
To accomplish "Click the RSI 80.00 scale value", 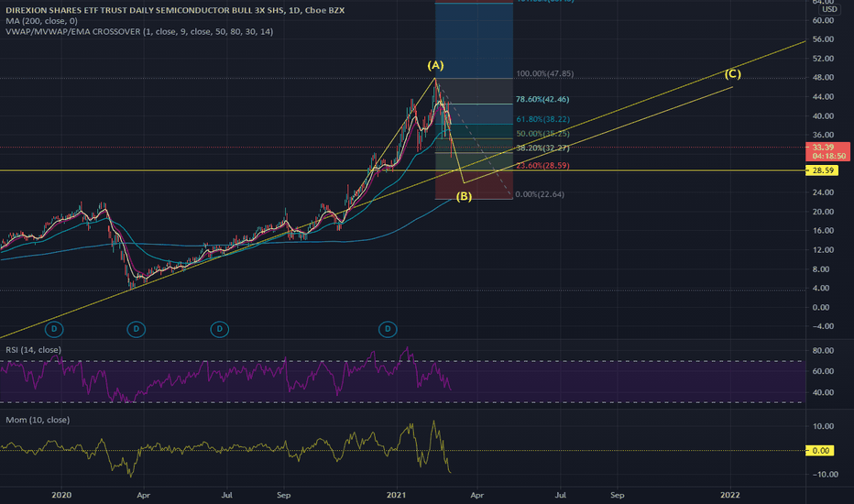I will (823, 350).
